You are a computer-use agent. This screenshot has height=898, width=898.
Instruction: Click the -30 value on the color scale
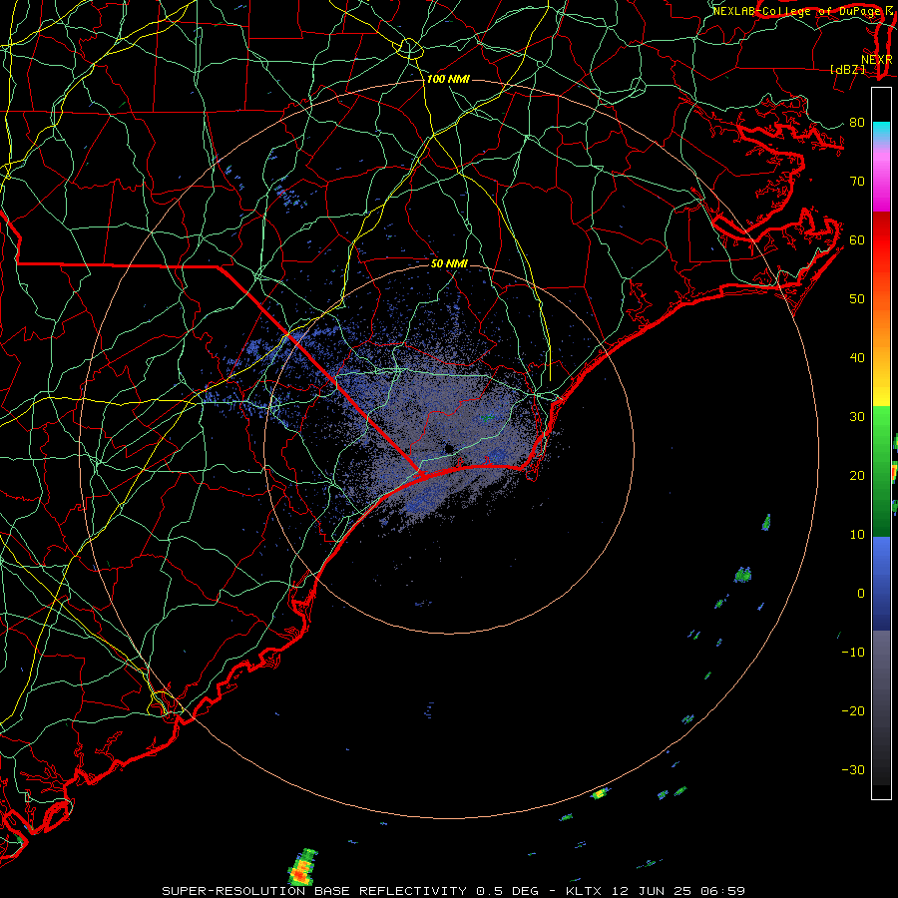(853, 769)
